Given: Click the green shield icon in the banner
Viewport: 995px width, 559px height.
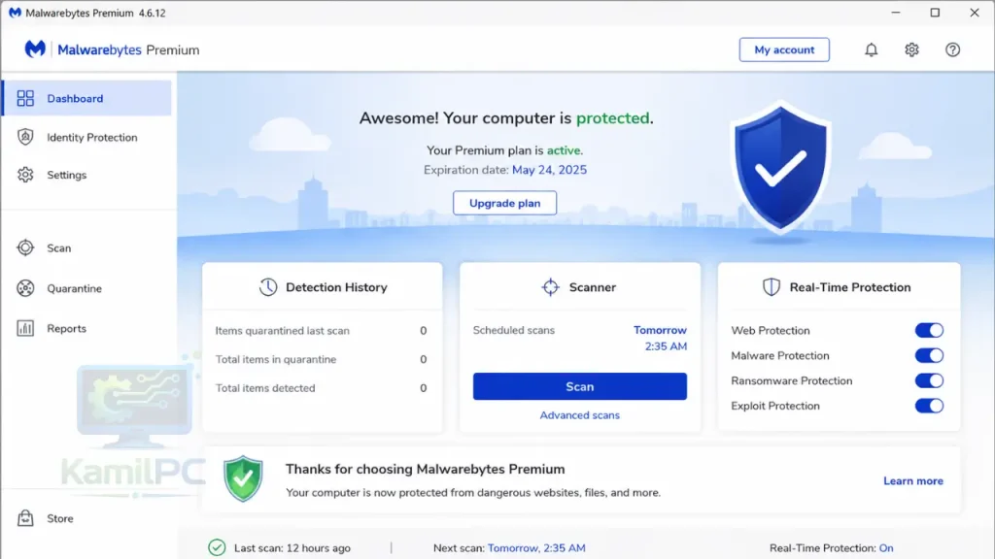Looking at the screenshot, I should pyautogui.click(x=243, y=478).
